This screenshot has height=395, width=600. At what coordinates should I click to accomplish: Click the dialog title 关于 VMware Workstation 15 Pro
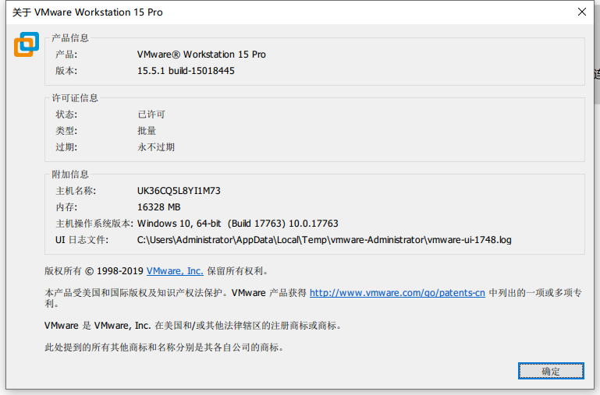point(87,12)
